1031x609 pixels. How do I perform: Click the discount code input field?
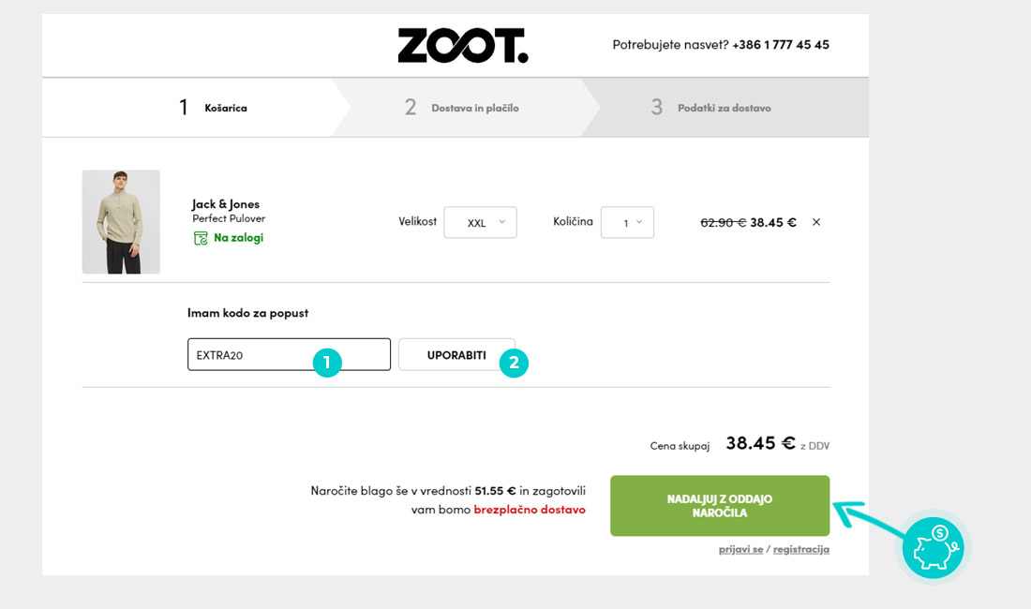[289, 355]
